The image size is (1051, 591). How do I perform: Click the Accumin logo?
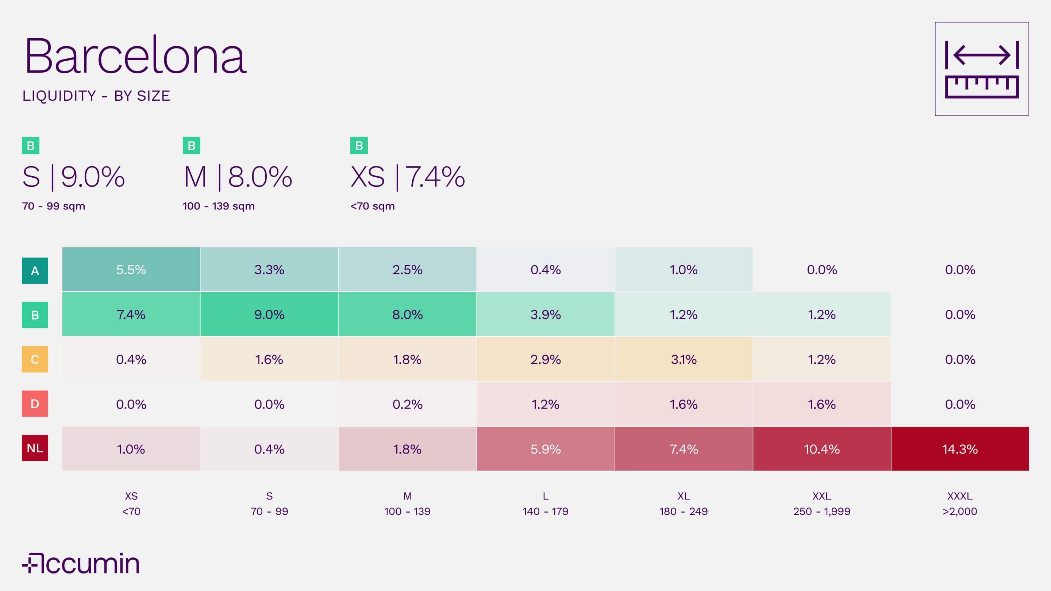click(x=81, y=564)
